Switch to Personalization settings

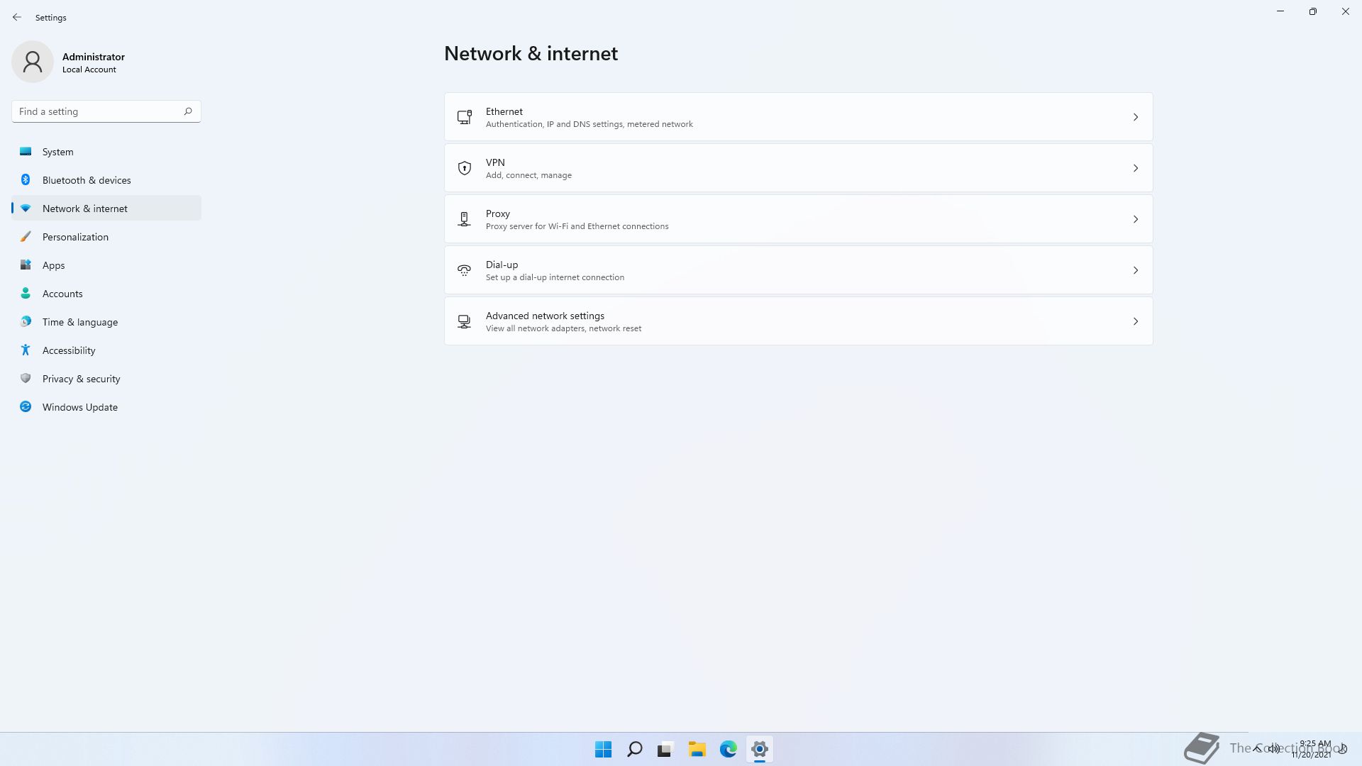[x=75, y=237]
